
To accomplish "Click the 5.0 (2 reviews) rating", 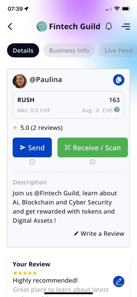I will [38, 128].
